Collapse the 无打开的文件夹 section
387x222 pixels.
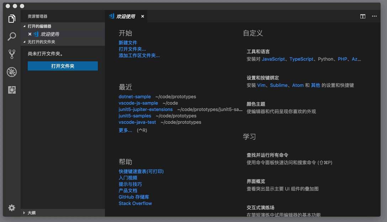pyautogui.click(x=42, y=41)
